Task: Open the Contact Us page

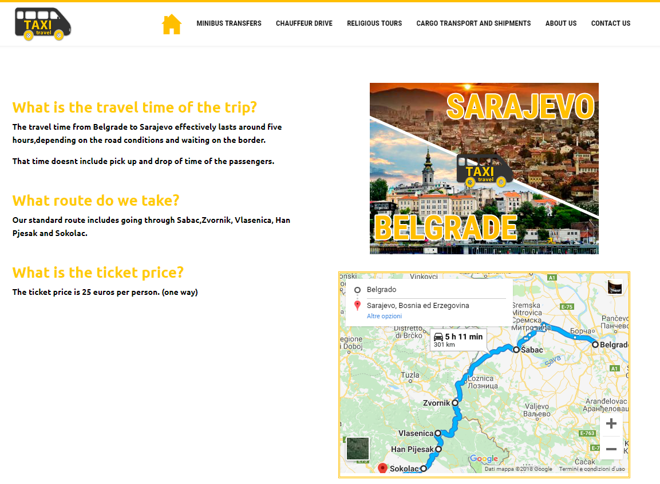Action: [610, 23]
